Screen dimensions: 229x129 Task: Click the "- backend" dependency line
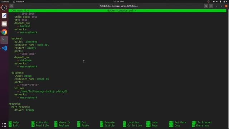[x=24, y=26]
